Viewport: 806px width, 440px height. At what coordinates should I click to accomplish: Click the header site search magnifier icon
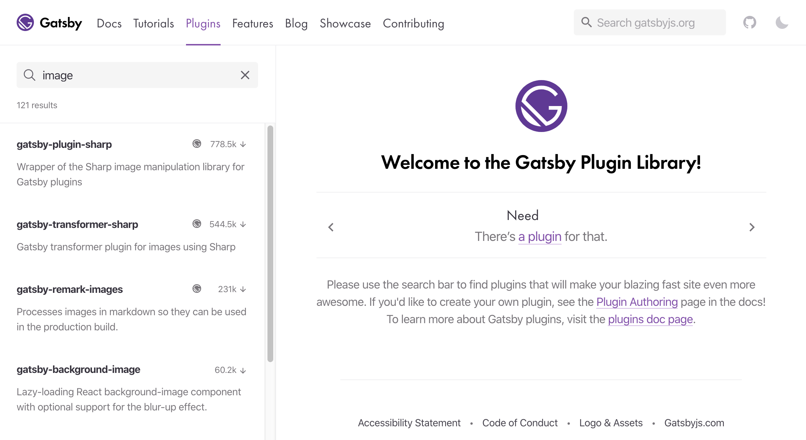pos(586,22)
